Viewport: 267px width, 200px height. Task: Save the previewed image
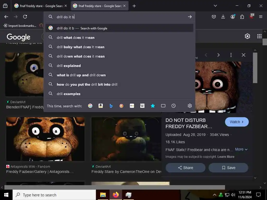click(x=228, y=168)
